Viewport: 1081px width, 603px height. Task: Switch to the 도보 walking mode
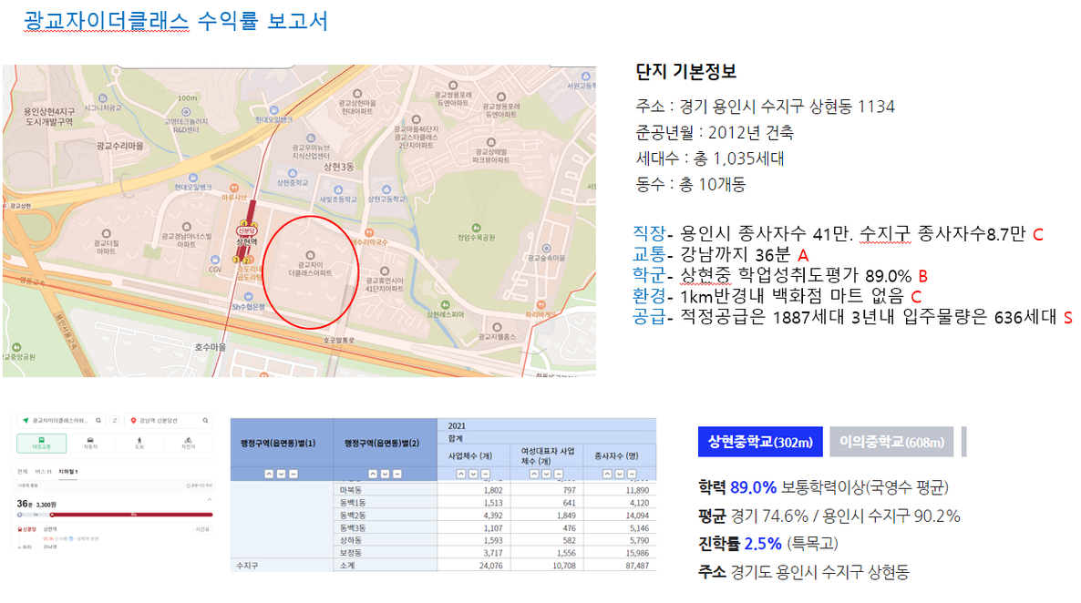(139, 443)
